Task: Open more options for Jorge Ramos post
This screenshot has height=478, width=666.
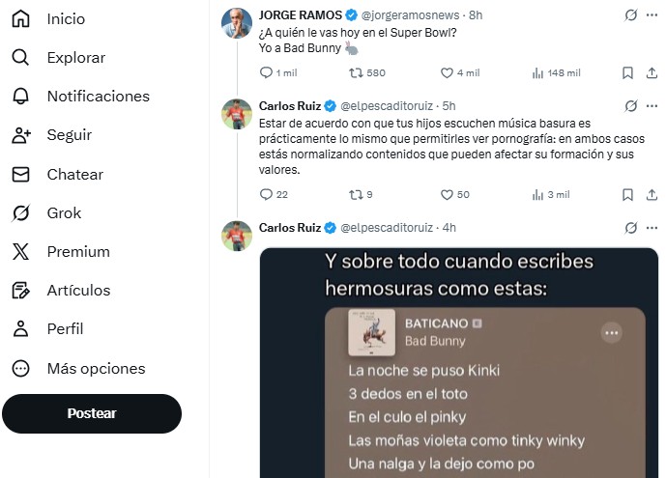Action: [652, 15]
